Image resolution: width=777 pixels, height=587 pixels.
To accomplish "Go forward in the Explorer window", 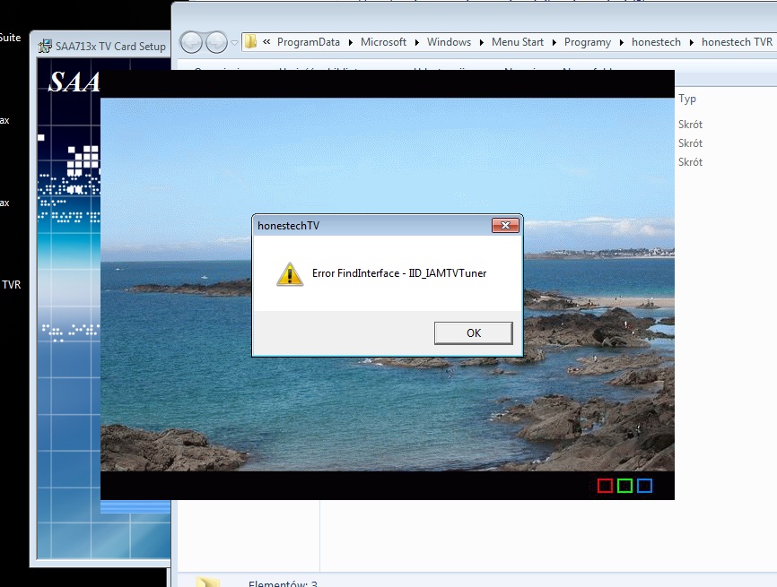I will pyautogui.click(x=216, y=42).
